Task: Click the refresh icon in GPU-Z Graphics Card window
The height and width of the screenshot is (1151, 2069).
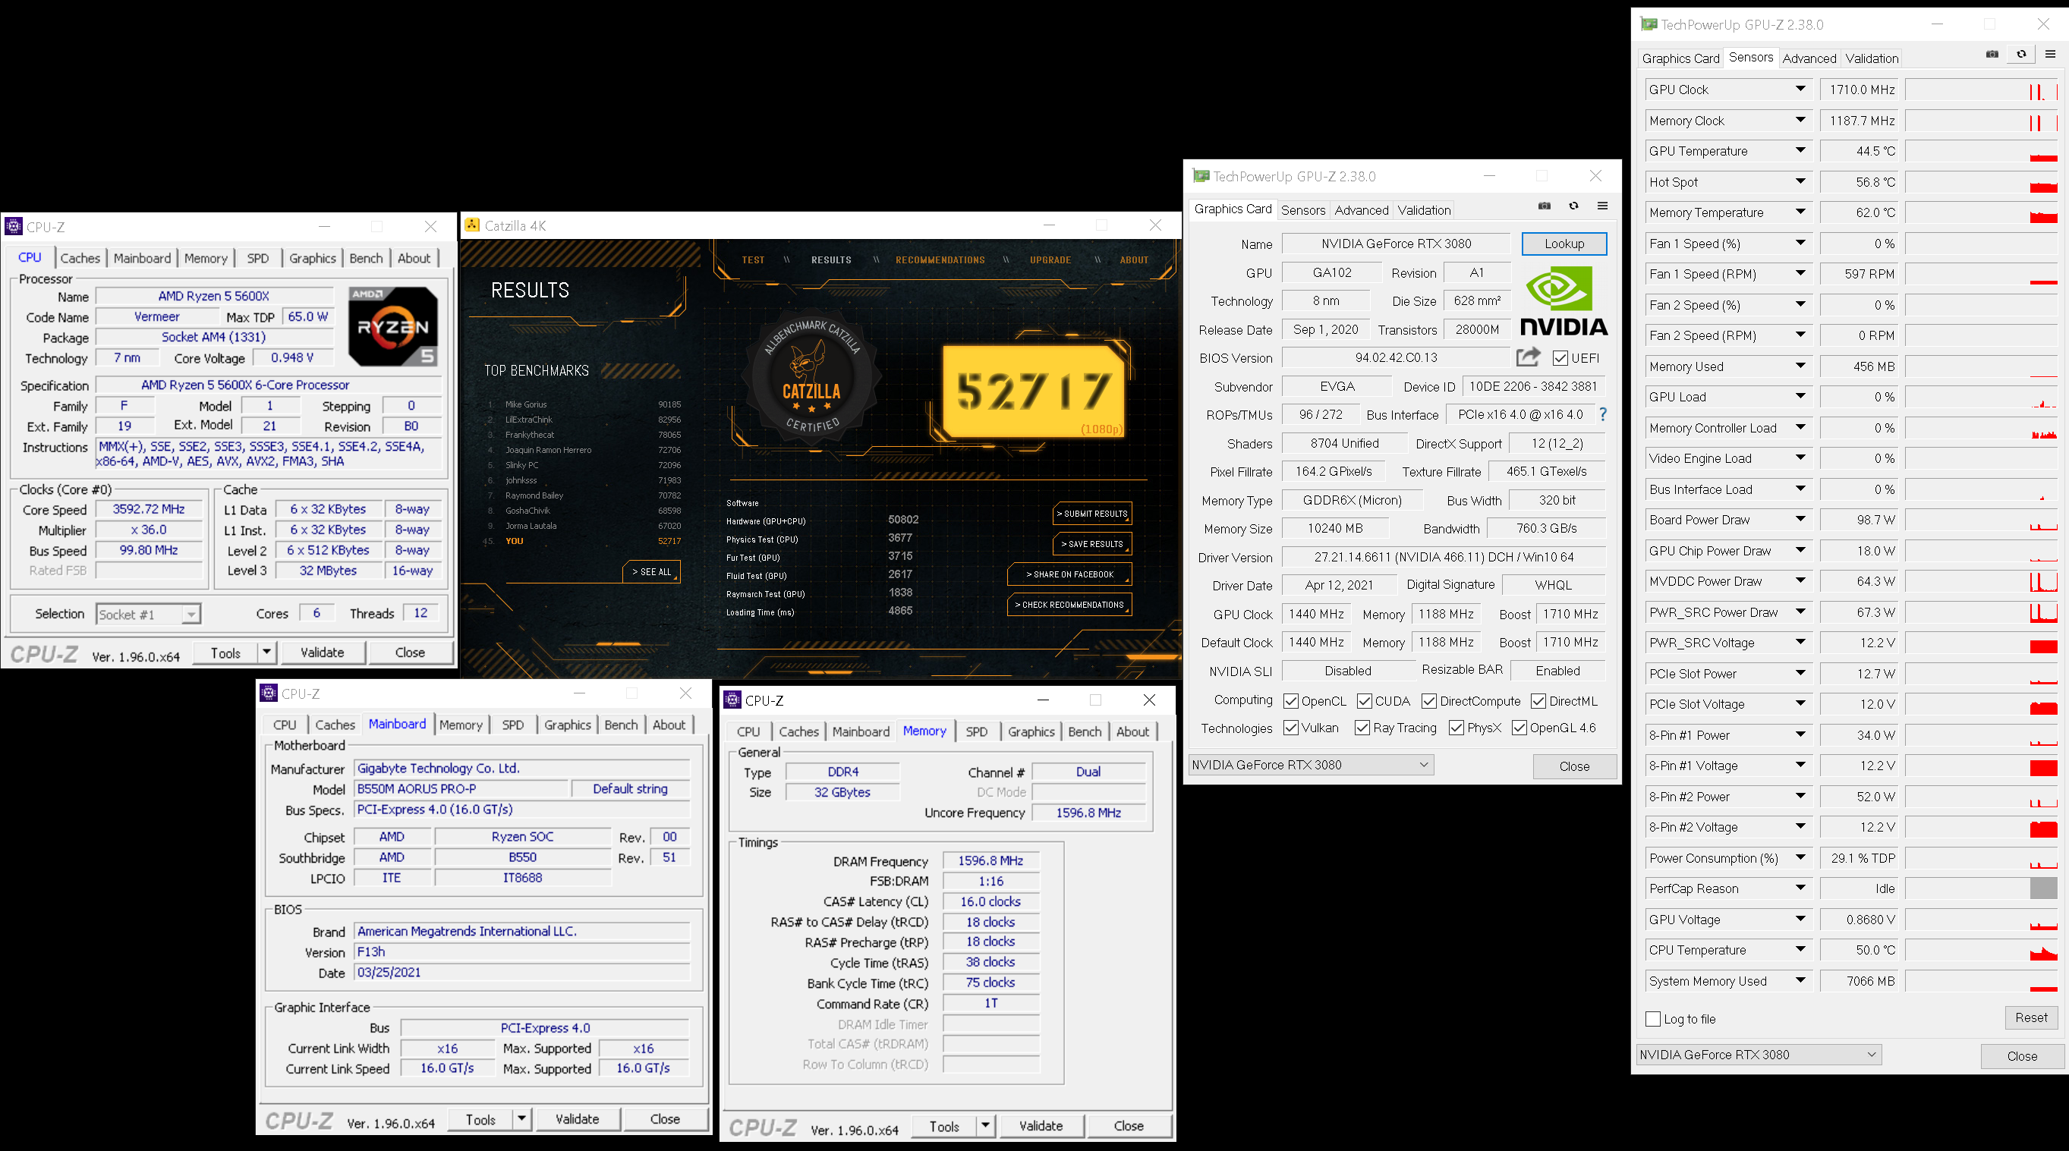Action: [1573, 206]
